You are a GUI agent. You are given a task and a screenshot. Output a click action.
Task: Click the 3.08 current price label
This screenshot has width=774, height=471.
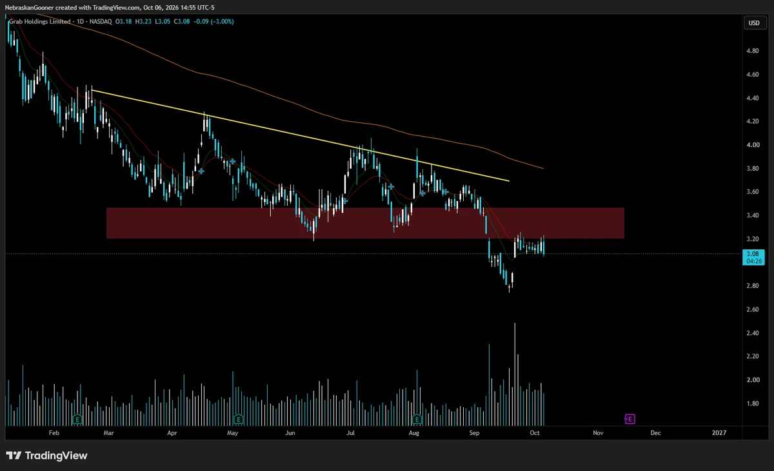(x=753, y=254)
